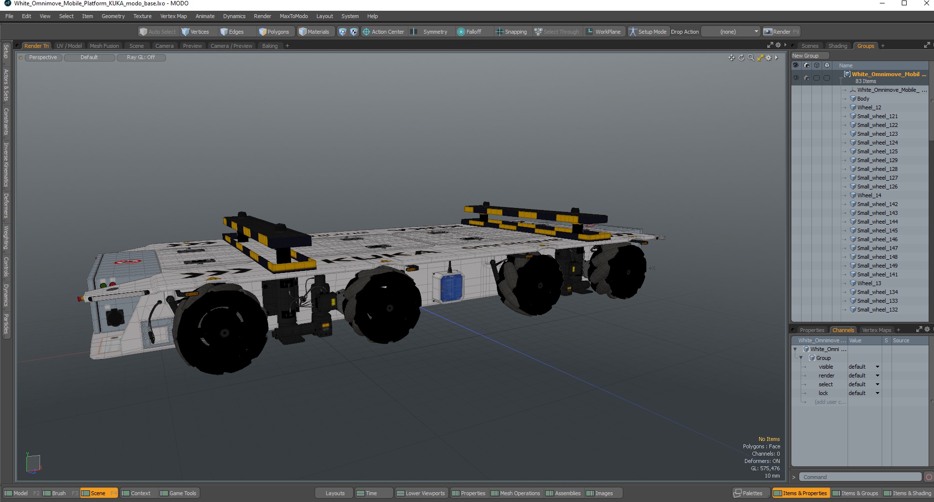Toggle Ray GL Off button
This screenshot has width=934, height=502.
tap(141, 58)
